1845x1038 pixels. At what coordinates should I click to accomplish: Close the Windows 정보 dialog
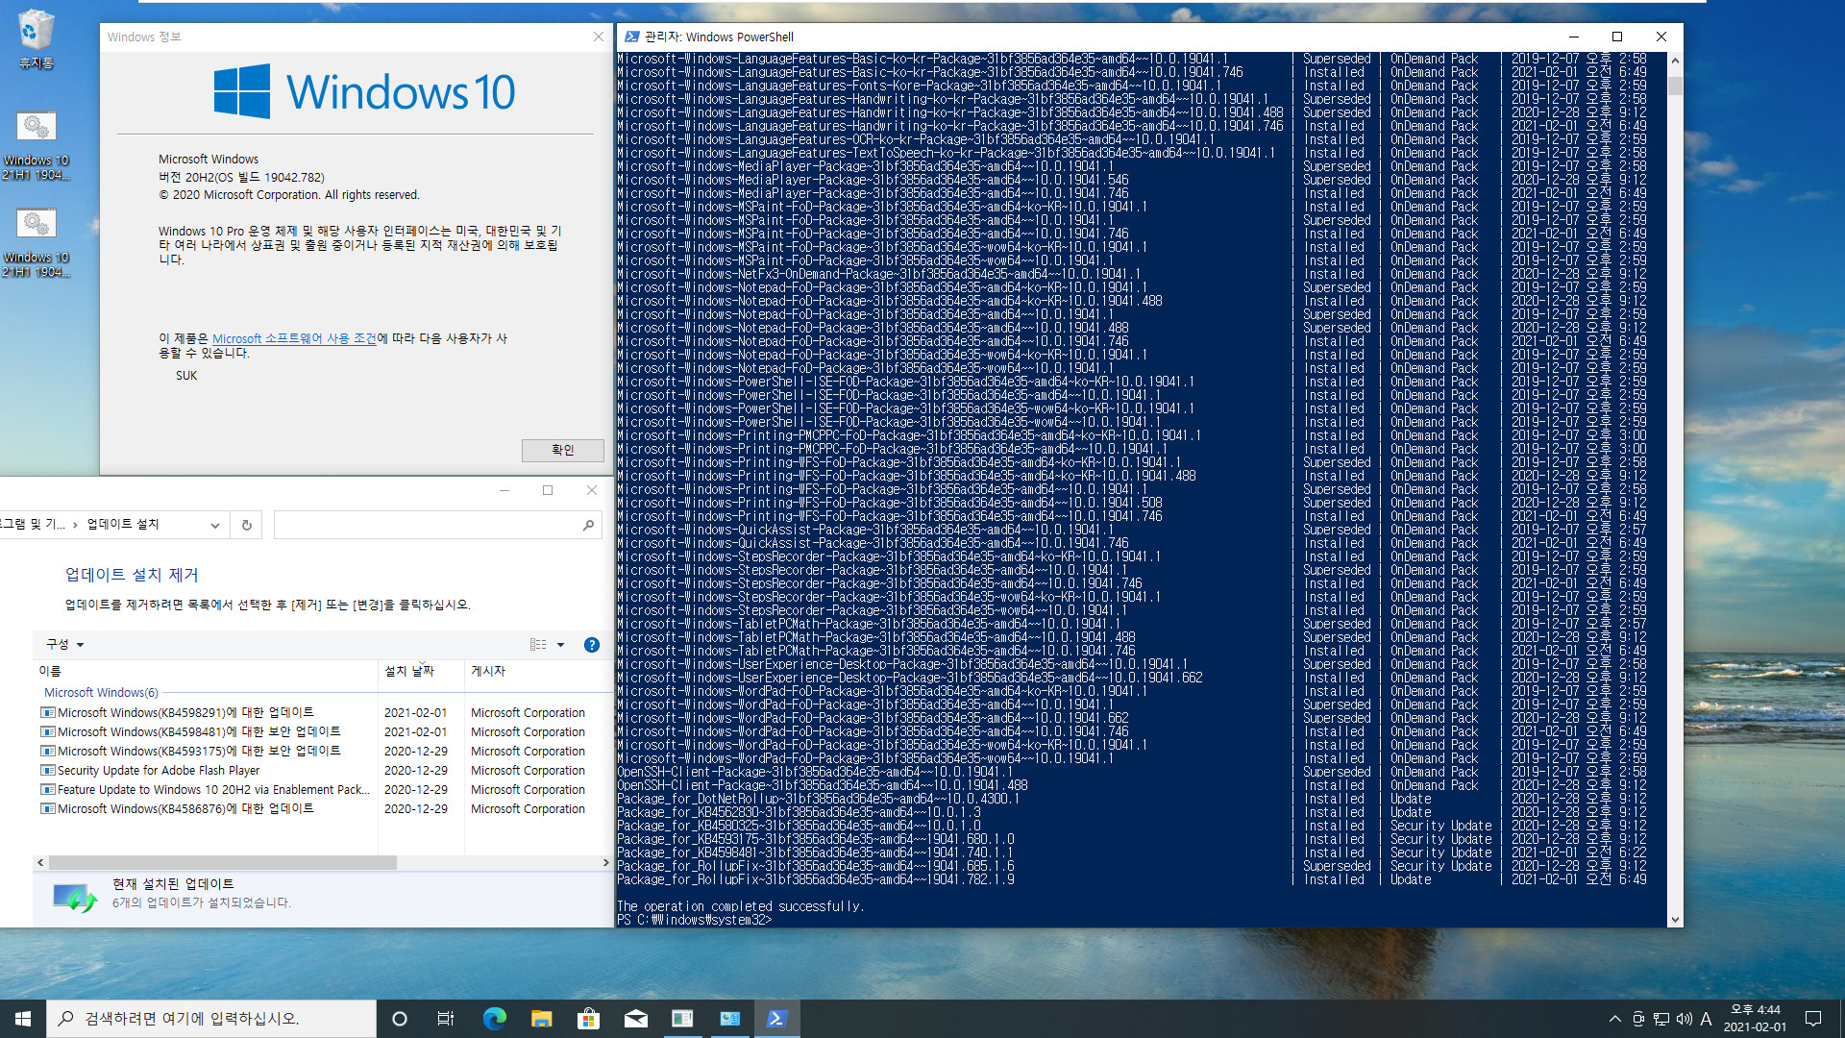point(598,37)
